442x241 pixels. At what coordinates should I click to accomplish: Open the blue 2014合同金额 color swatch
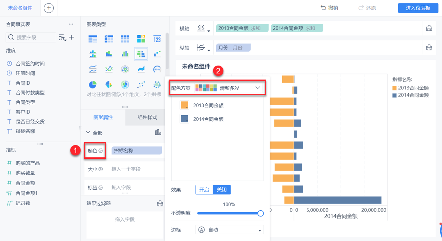tap(185, 119)
